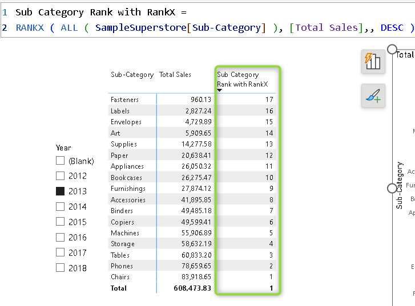Click the left-middle chart resize handle
This screenshot has width=415, height=306.
pos(392,188)
